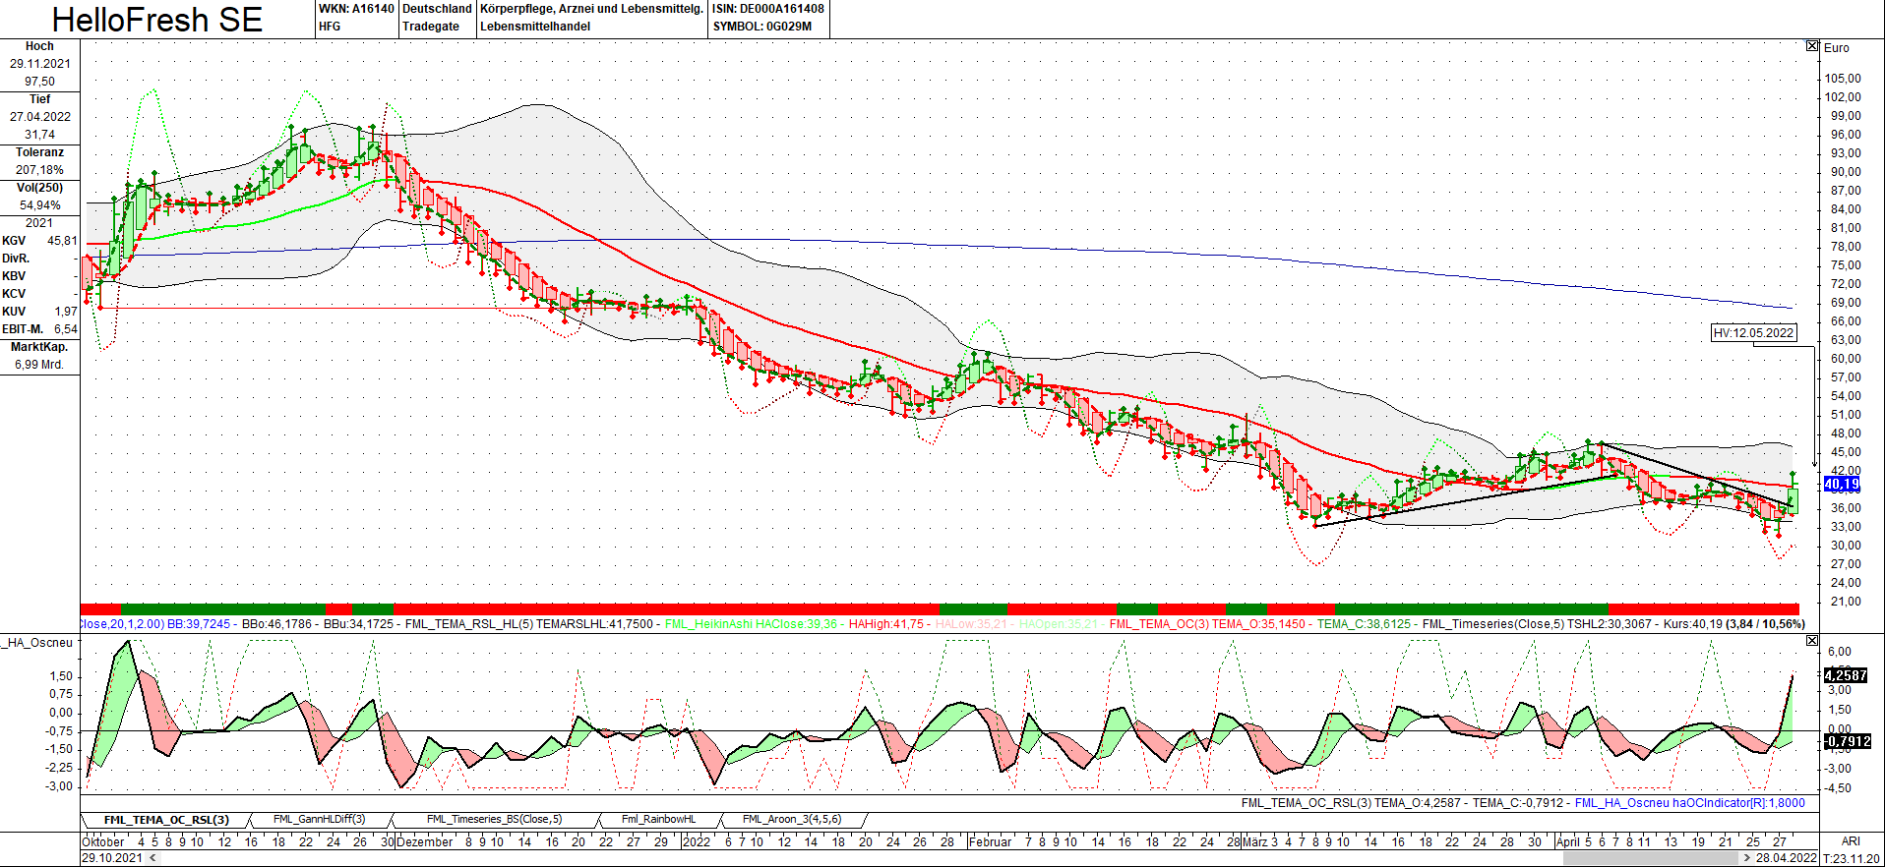Click the haOCIndicator[R]:1,8000 legend text
This screenshot has height=867, width=1885.
pyautogui.click(x=1738, y=803)
